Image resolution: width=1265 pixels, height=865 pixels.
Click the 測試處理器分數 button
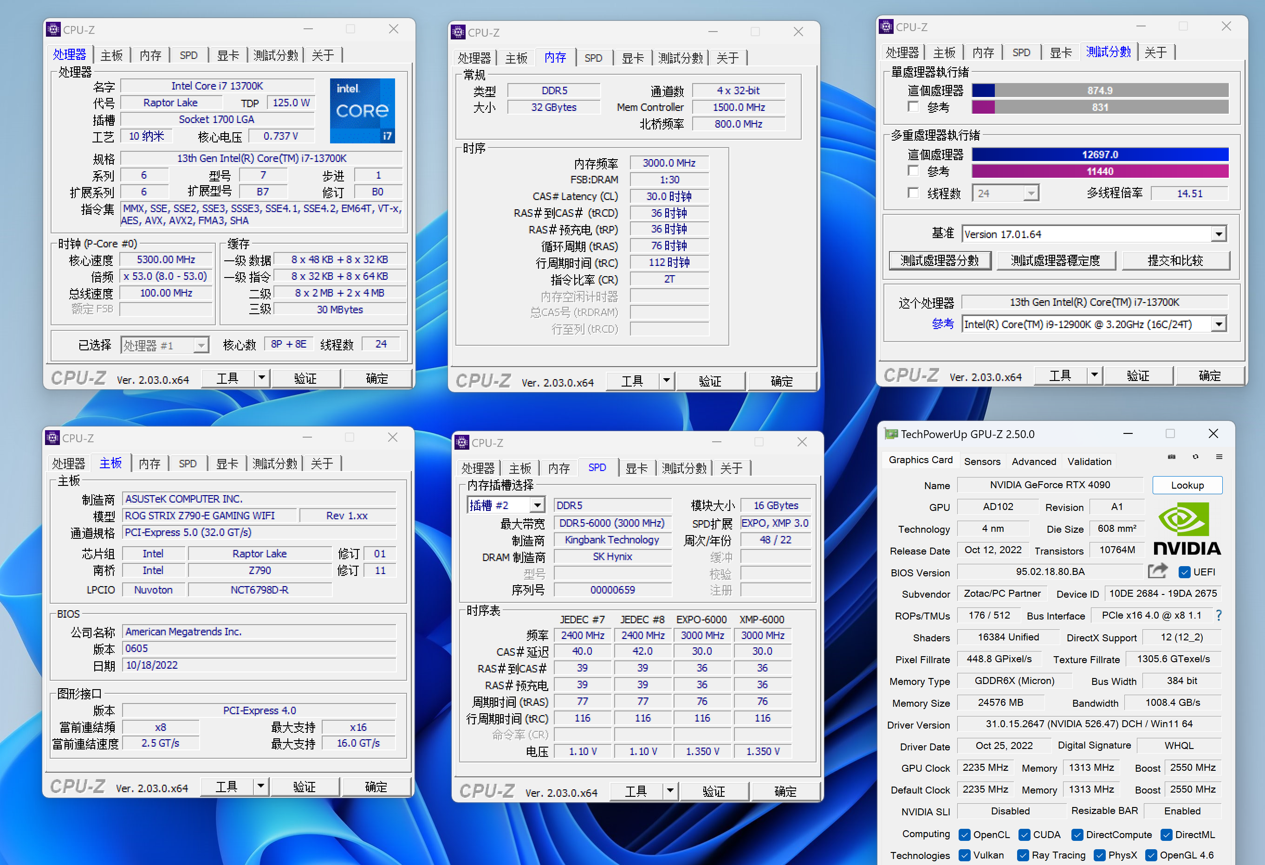coord(940,261)
